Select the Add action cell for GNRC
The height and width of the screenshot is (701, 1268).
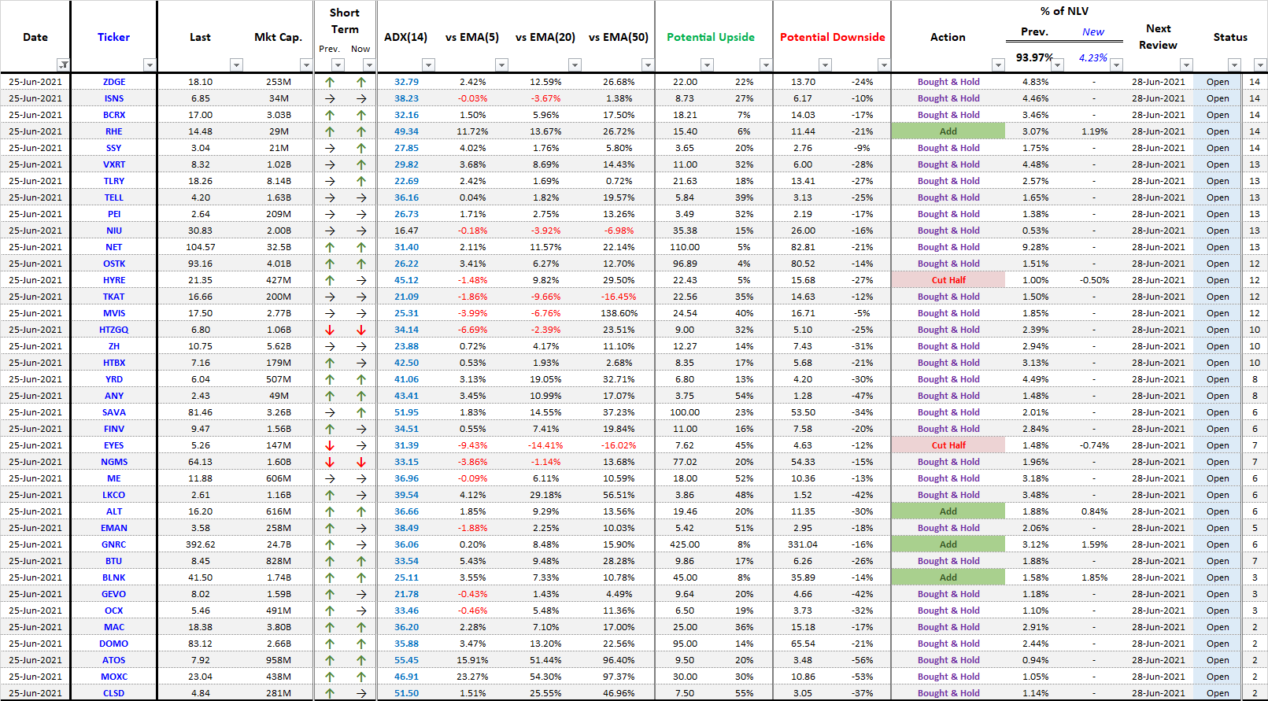pos(948,544)
